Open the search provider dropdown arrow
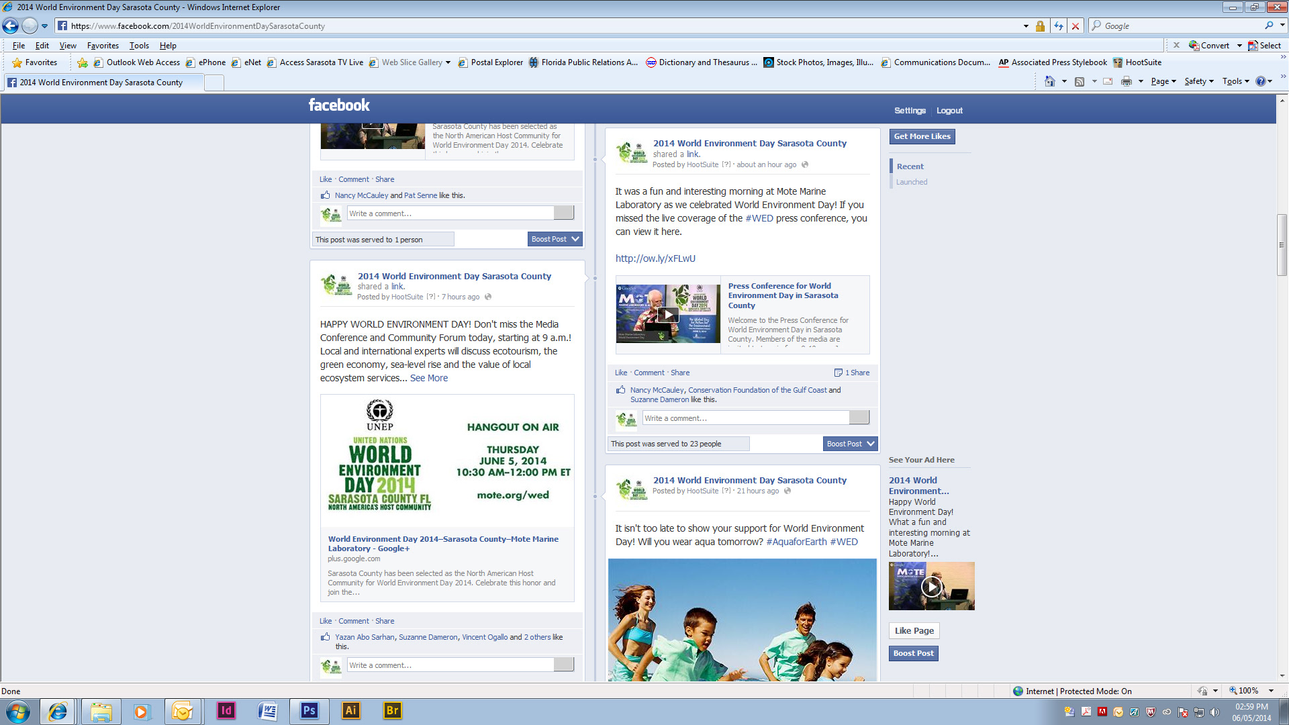This screenshot has height=725, width=1289. pyautogui.click(x=1282, y=26)
